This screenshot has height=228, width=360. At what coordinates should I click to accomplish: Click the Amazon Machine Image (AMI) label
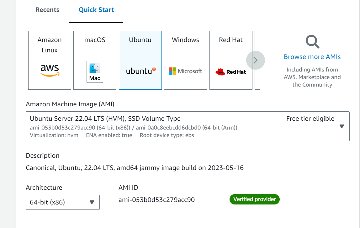click(70, 104)
